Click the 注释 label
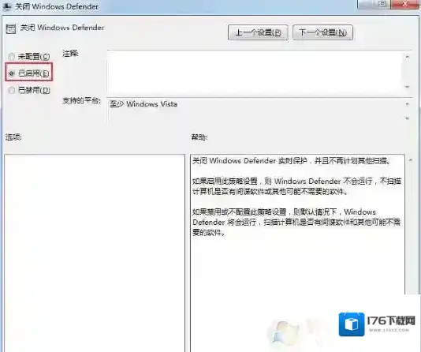Viewport: 421px width, 352px height. click(70, 54)
